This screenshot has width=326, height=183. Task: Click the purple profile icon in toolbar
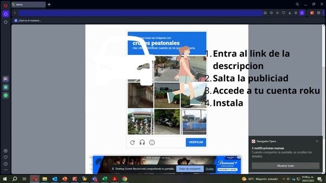(302, 13)
